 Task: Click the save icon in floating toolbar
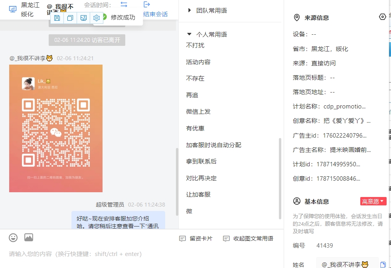pos(57,18)
